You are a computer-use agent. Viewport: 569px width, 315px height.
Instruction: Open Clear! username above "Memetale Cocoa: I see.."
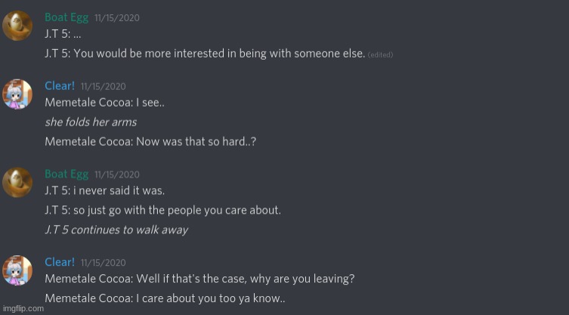60,86
